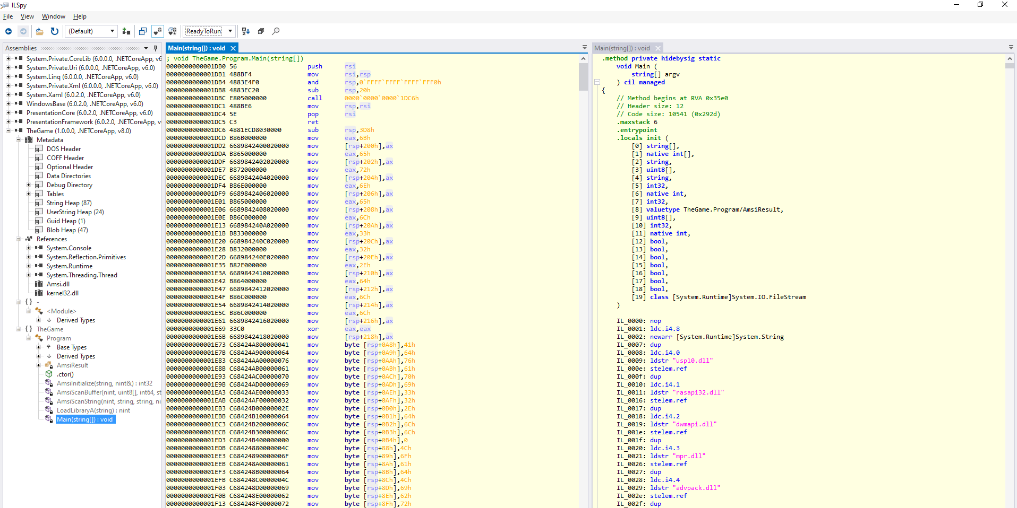1017x508 pixels.
Task: Click the kernel32.dll module icon
Action: [x=39, y=293]
